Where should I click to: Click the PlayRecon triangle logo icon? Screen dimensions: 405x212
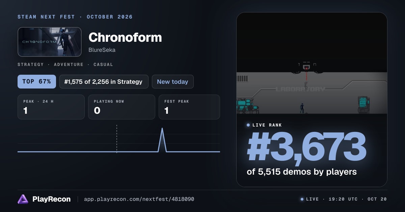coord(23,199)
